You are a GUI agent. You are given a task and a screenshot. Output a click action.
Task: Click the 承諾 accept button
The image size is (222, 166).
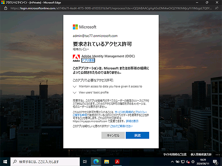tap(137, 135)
